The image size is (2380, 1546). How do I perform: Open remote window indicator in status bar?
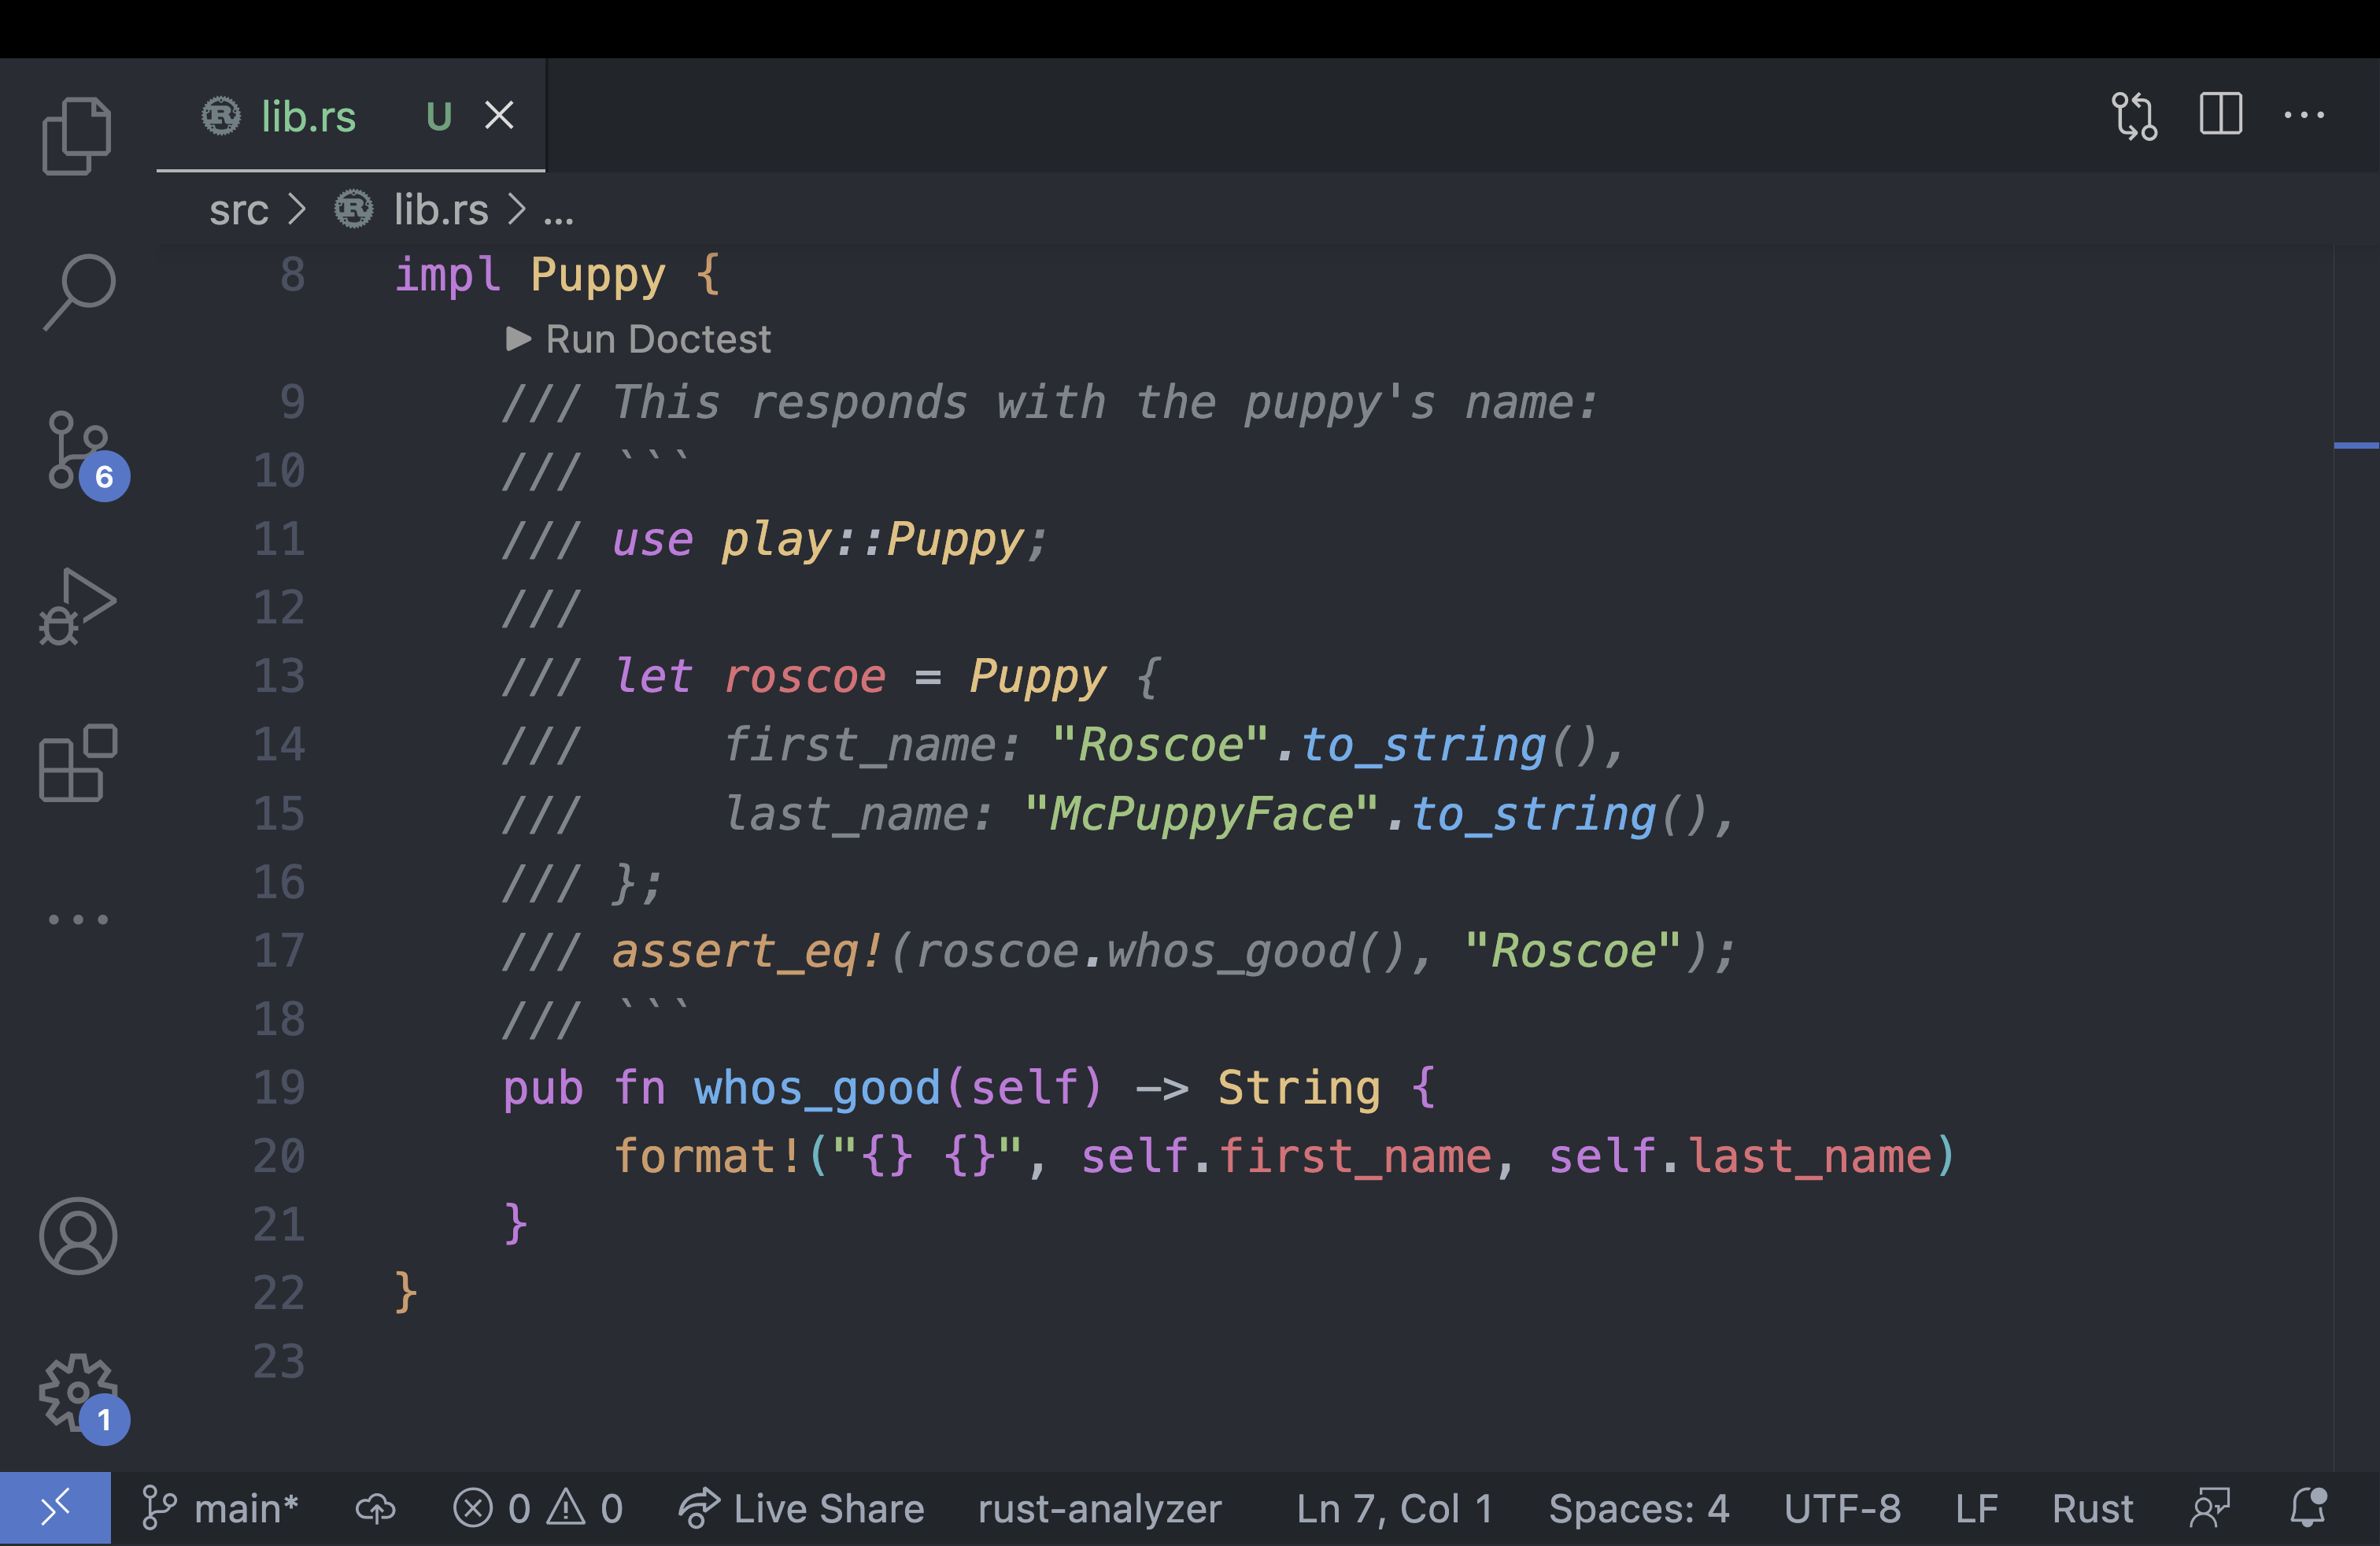click(55, 1508)
